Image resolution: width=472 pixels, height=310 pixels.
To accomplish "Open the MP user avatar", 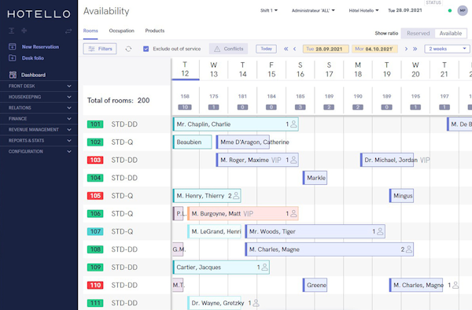I will [x=463, y=10].
